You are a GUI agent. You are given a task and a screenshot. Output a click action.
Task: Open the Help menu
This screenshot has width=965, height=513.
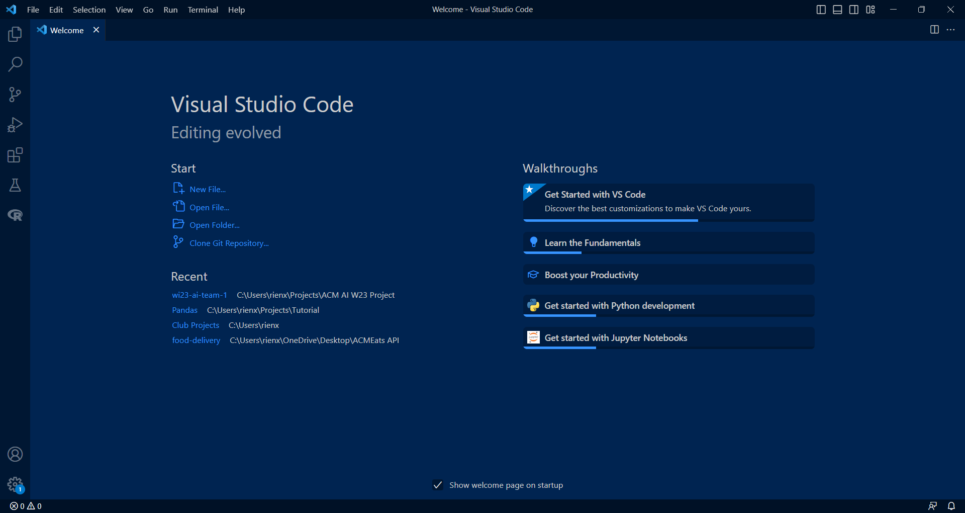pyautogui.click(x=236, y=10)
